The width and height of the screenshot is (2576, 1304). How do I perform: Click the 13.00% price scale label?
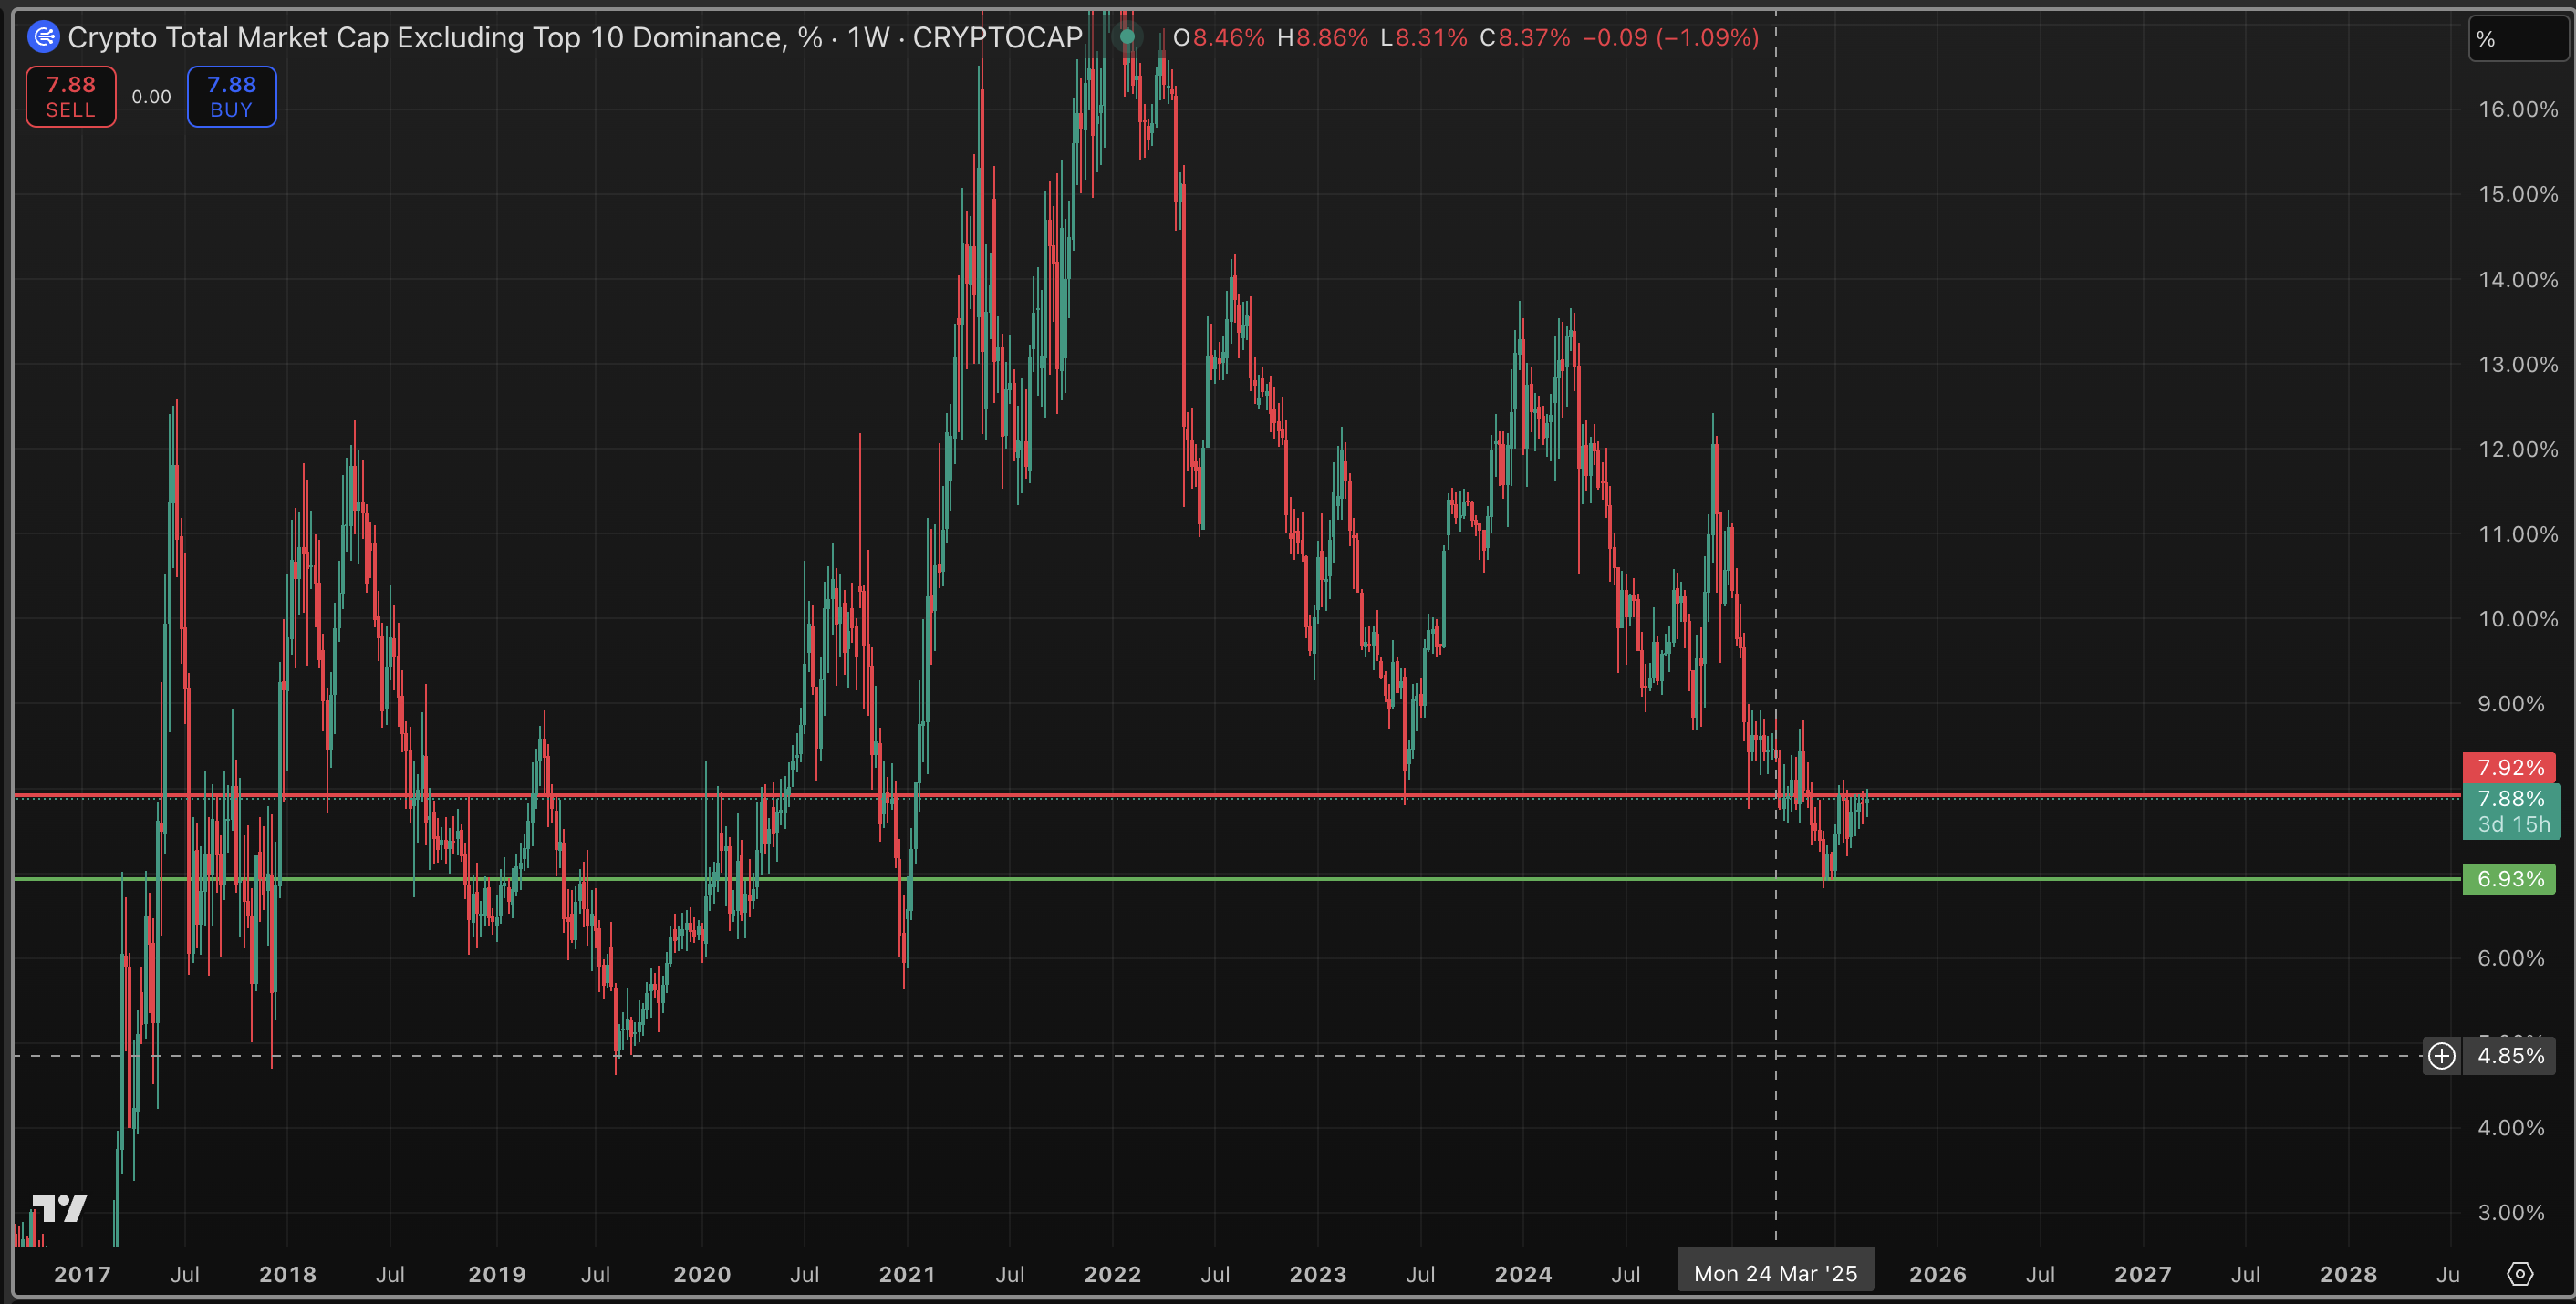pyautogui.click(x=2518, y=364)
